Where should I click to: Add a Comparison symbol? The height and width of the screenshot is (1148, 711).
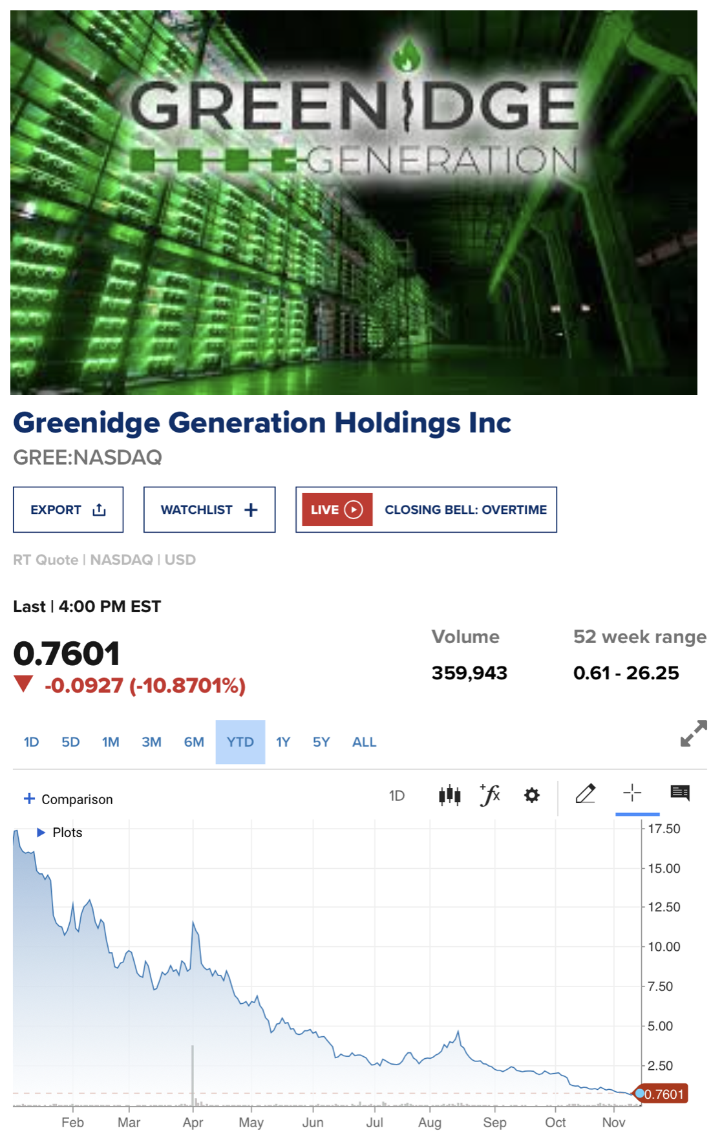tap(68, 800)
